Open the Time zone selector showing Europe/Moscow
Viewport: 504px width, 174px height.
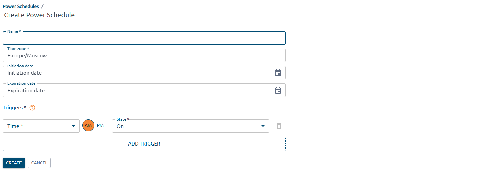click(x=144, y=55)
